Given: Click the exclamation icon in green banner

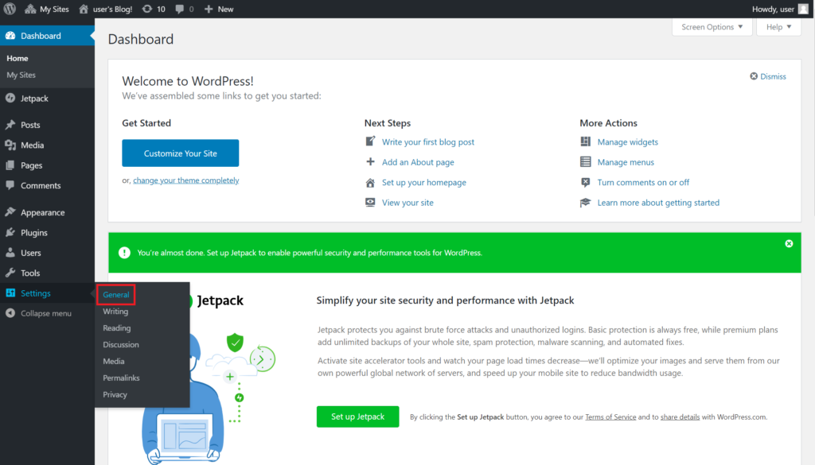Looking at the screenshot, I should 124,252.
